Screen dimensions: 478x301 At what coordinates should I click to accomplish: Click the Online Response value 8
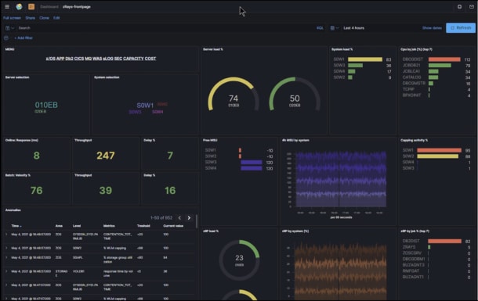point(37,156)
